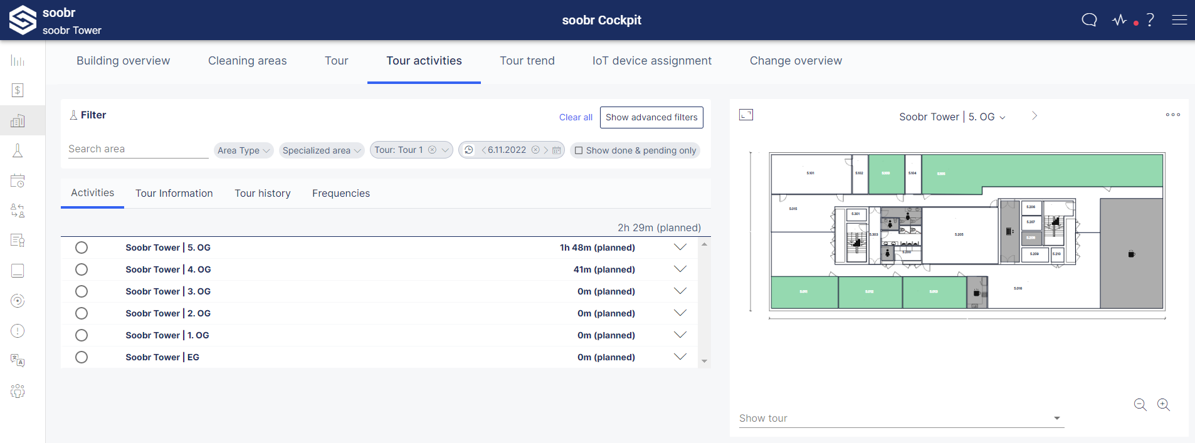Go to the next floor using the arrow

pyautogui.click(x=1034, y=116)
